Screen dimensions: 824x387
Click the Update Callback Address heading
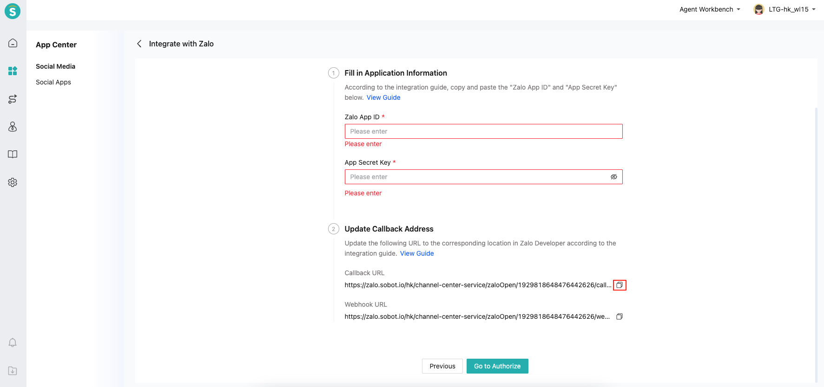(x=389, y=229)
